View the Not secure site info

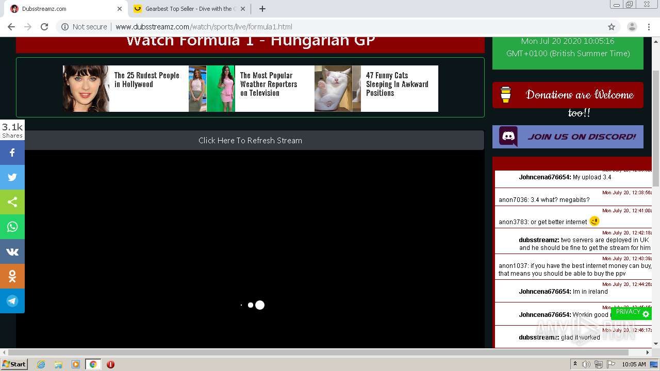click(x=84, y=27)
